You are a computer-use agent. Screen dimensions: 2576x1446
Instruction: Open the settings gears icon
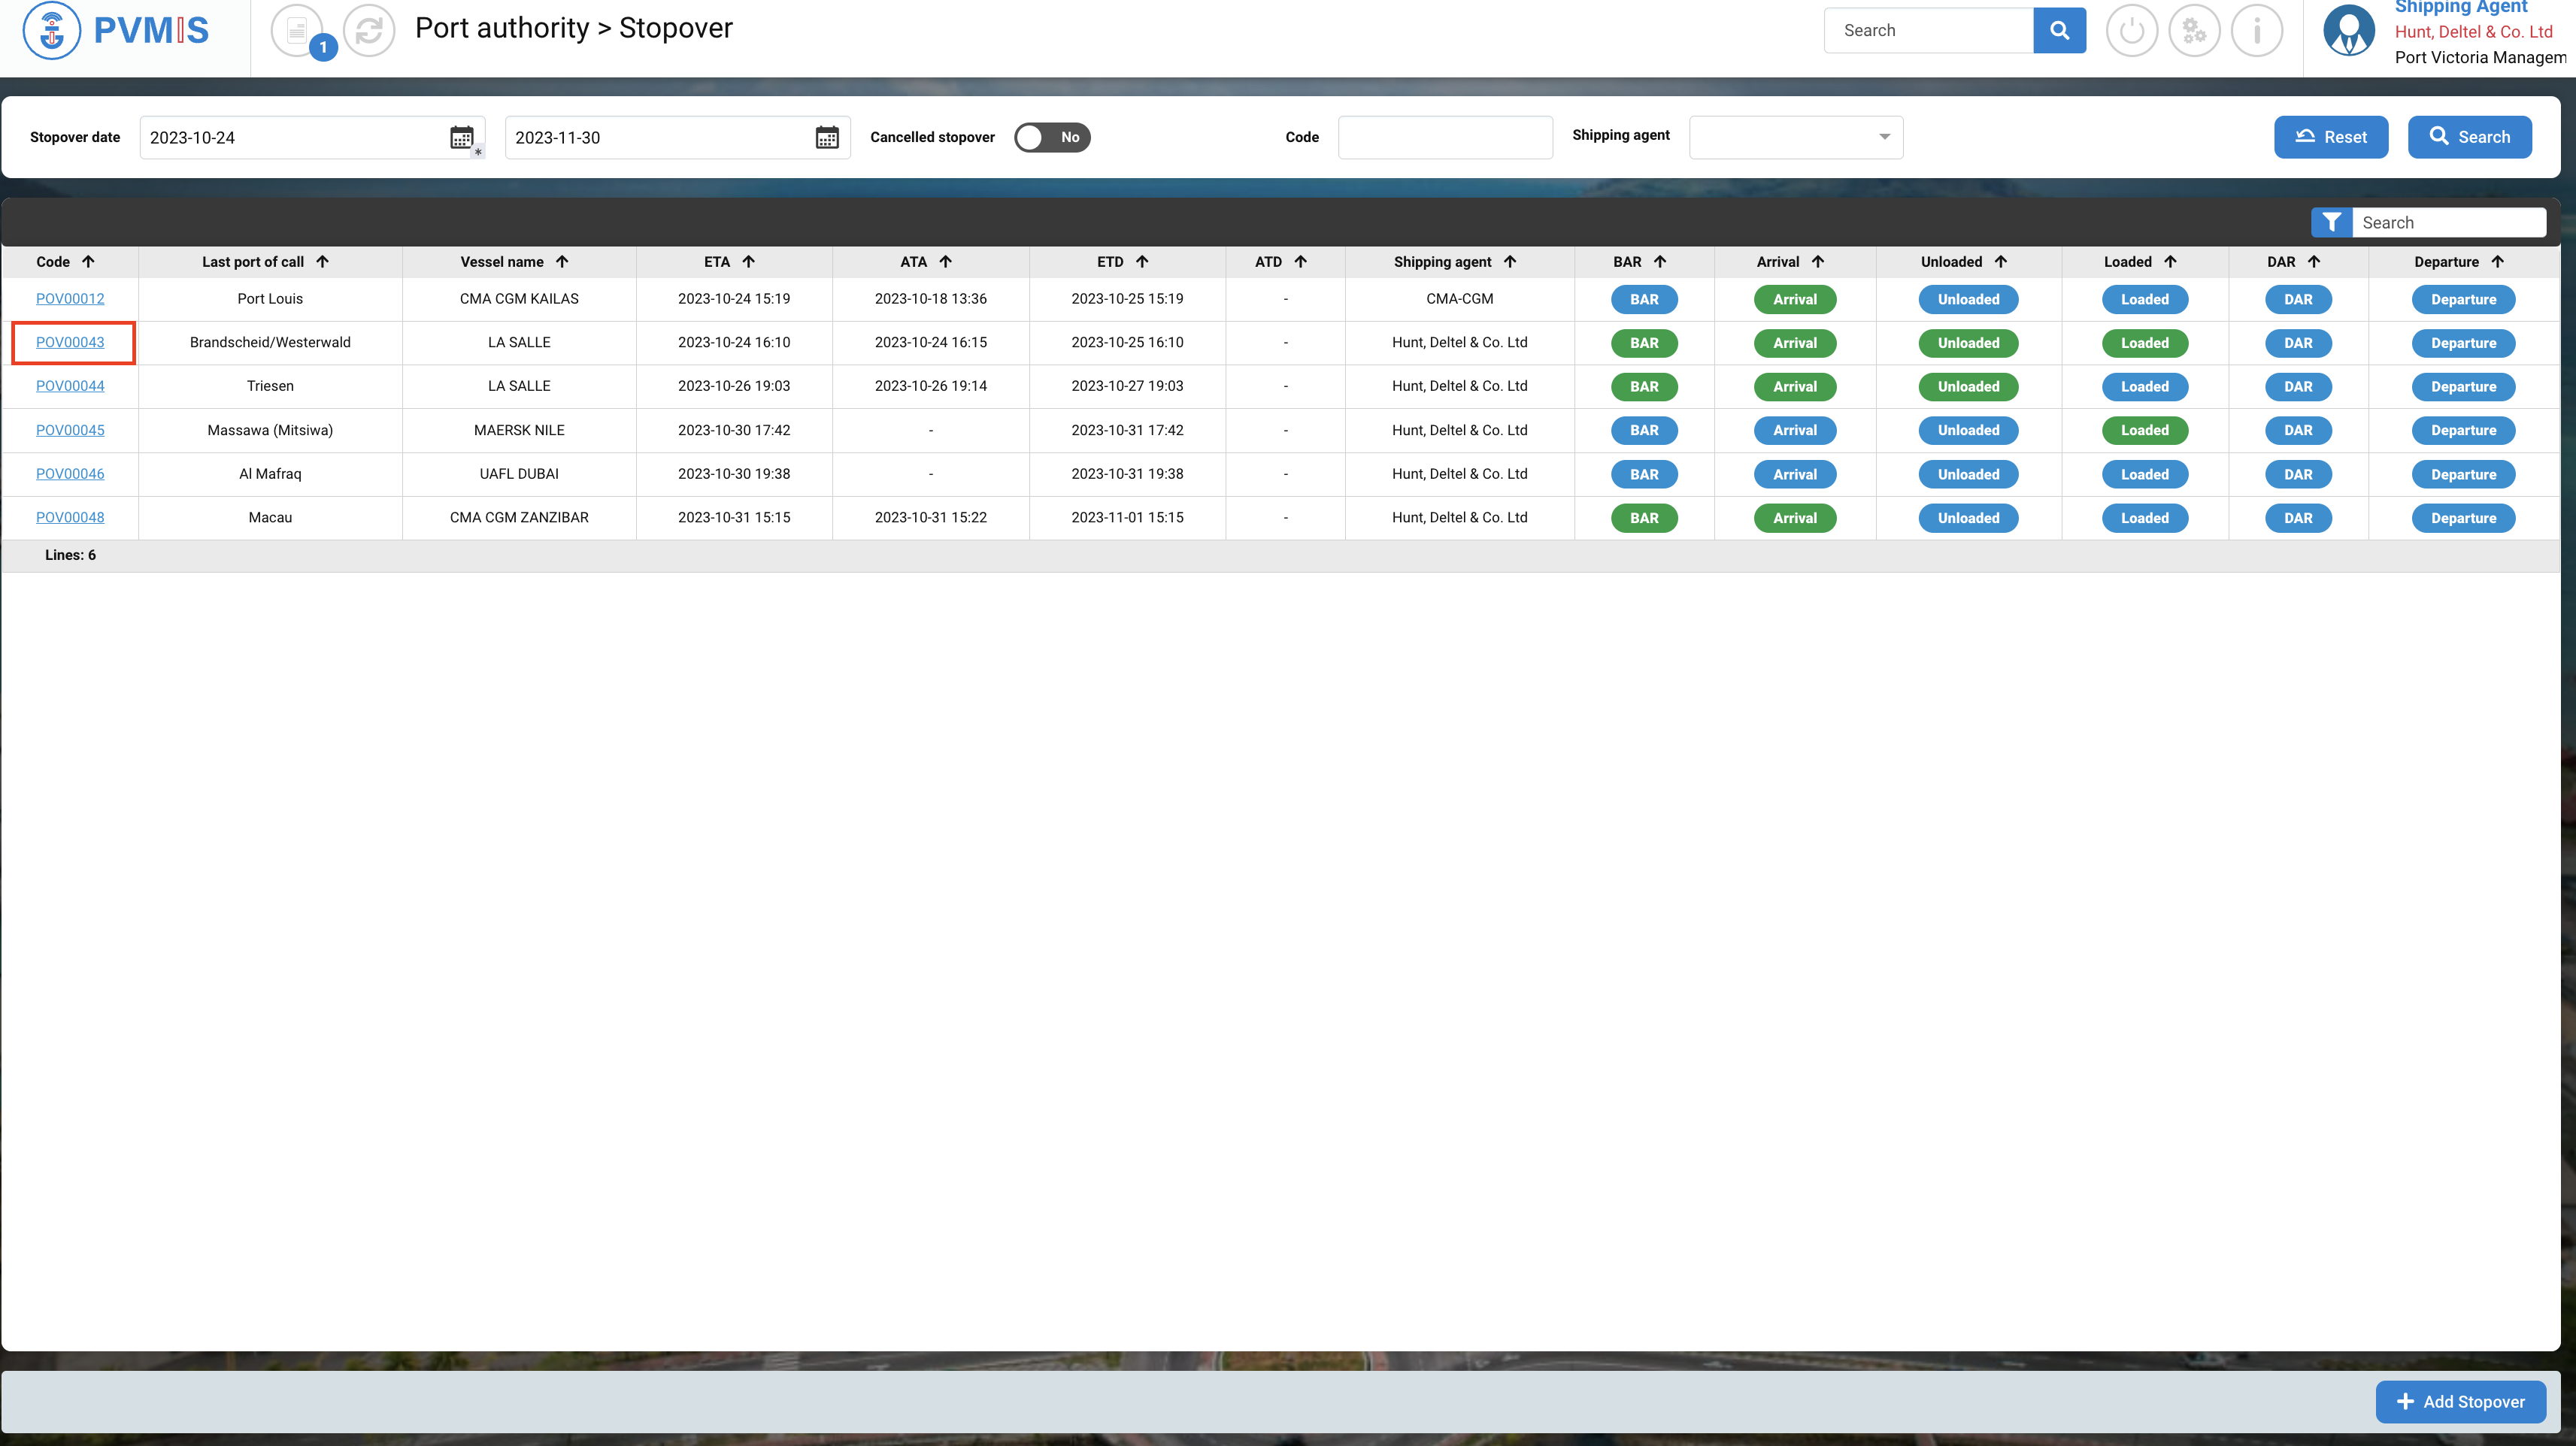coord(2194,31)
